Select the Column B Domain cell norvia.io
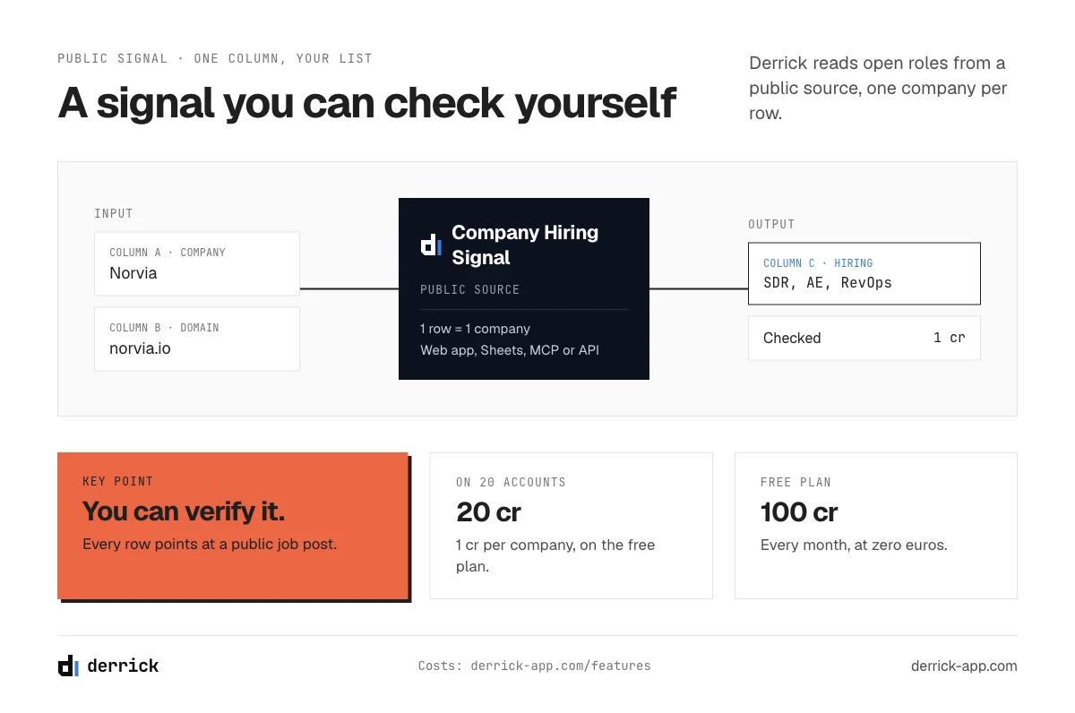The width and height of the screenshot is (1075, 713). click(197, 339)
